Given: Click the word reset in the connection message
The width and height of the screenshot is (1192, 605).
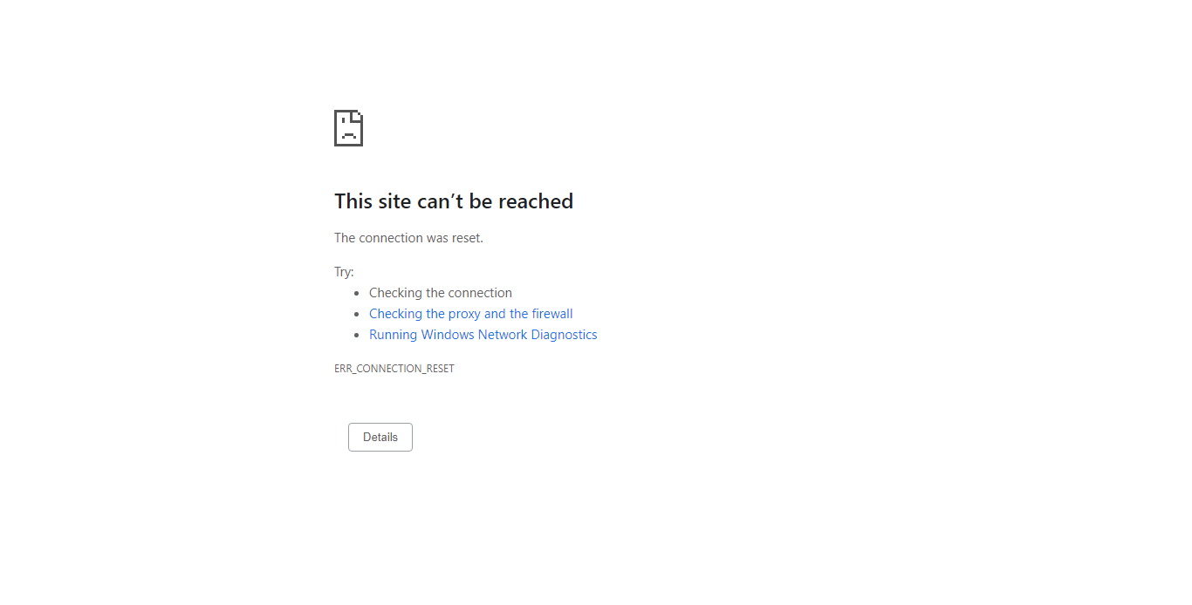Looking at the screenshot, I should [467, 238].
